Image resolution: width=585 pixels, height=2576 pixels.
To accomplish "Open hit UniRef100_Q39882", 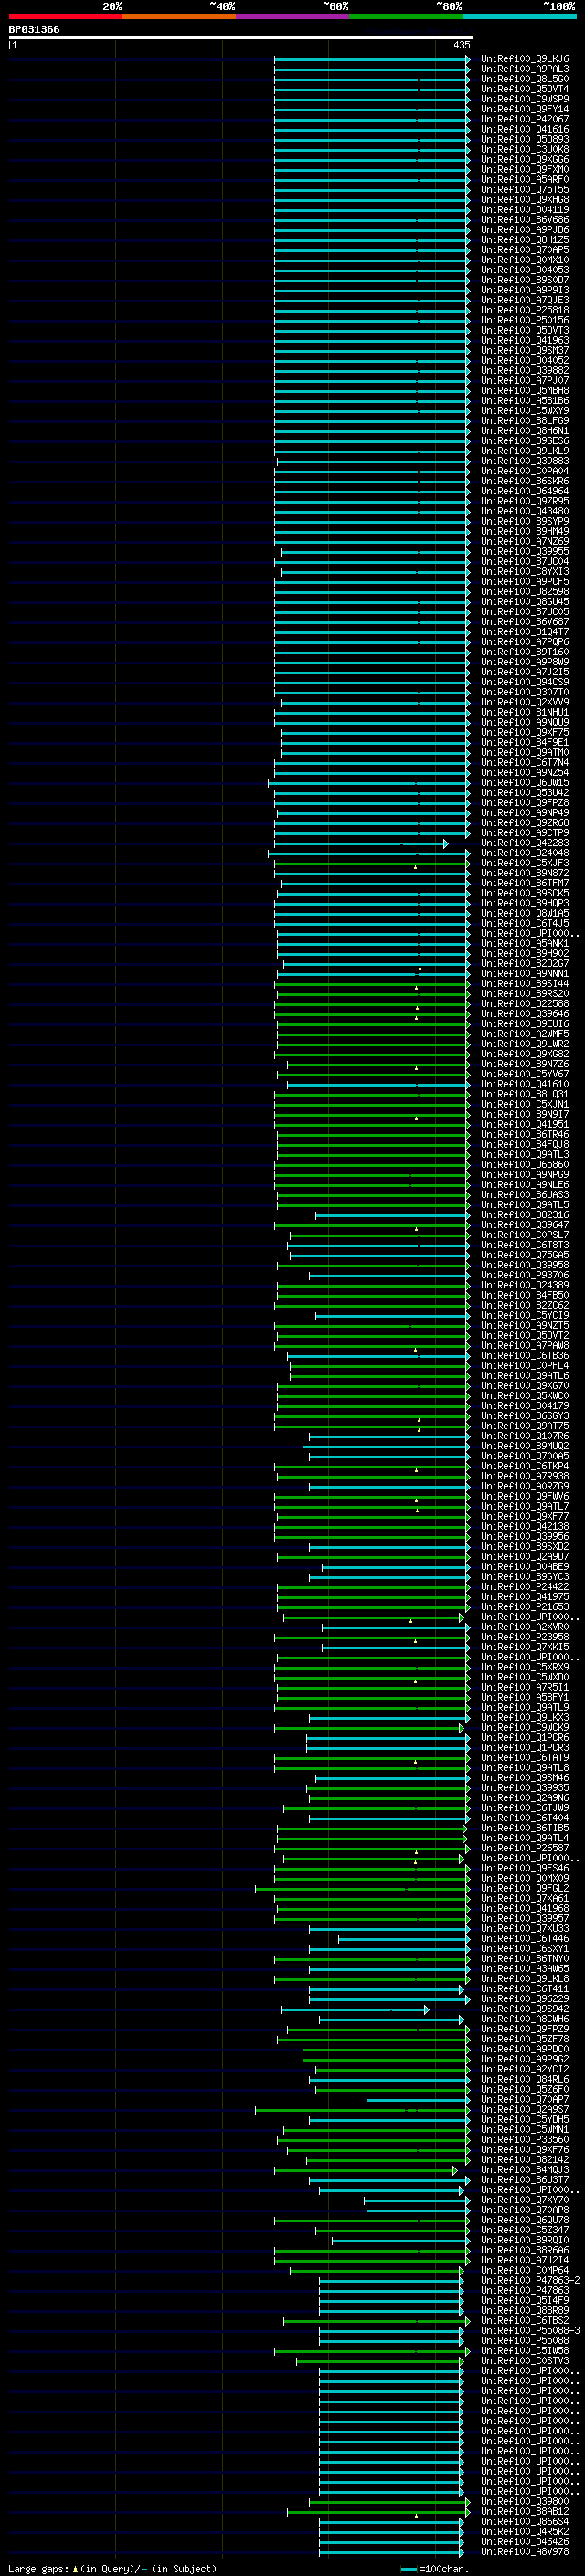I will pyautogui.click(x=525, y=371).
